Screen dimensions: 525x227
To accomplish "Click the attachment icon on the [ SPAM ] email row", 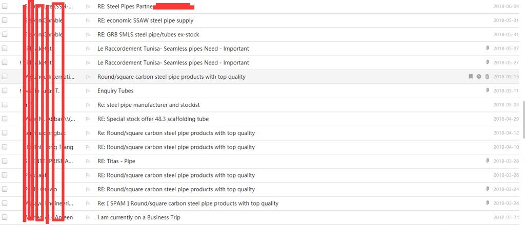I will pos(488,203).
